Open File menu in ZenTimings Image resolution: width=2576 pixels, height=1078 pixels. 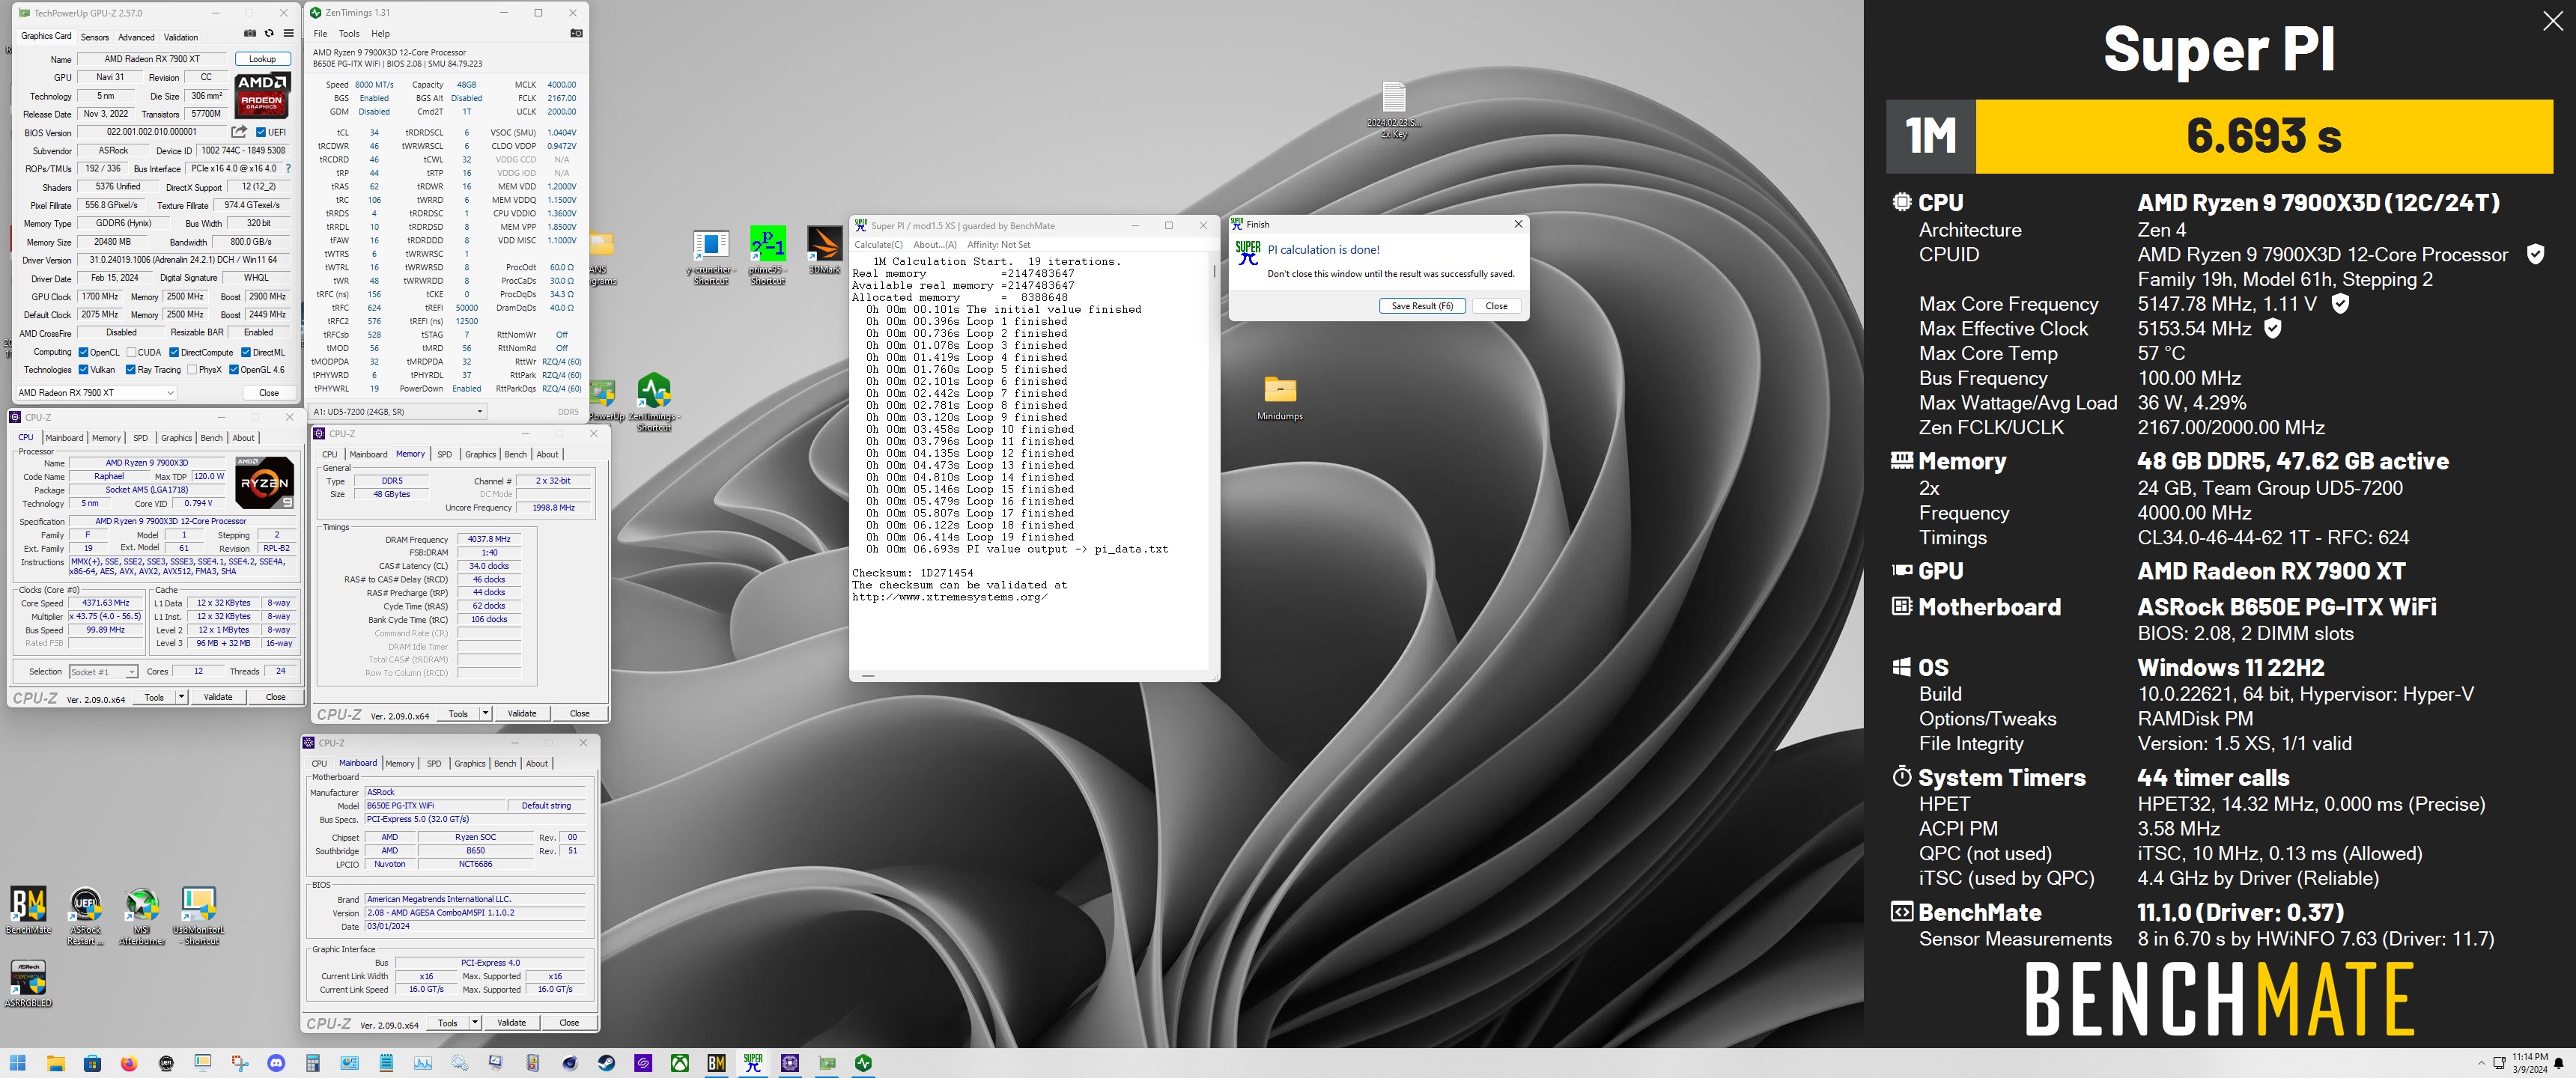(320, 33)
